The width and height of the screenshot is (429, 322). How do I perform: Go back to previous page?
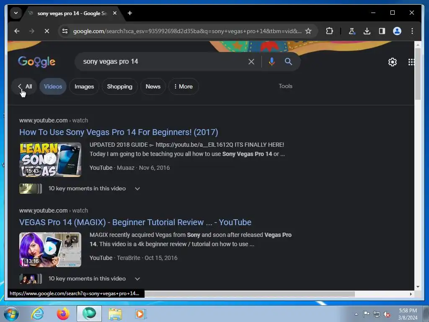(17, 31)
